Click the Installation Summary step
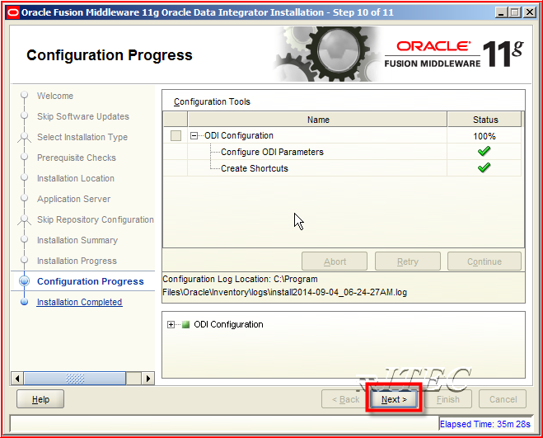The image size is (543, 438). [x=77, y=240]
